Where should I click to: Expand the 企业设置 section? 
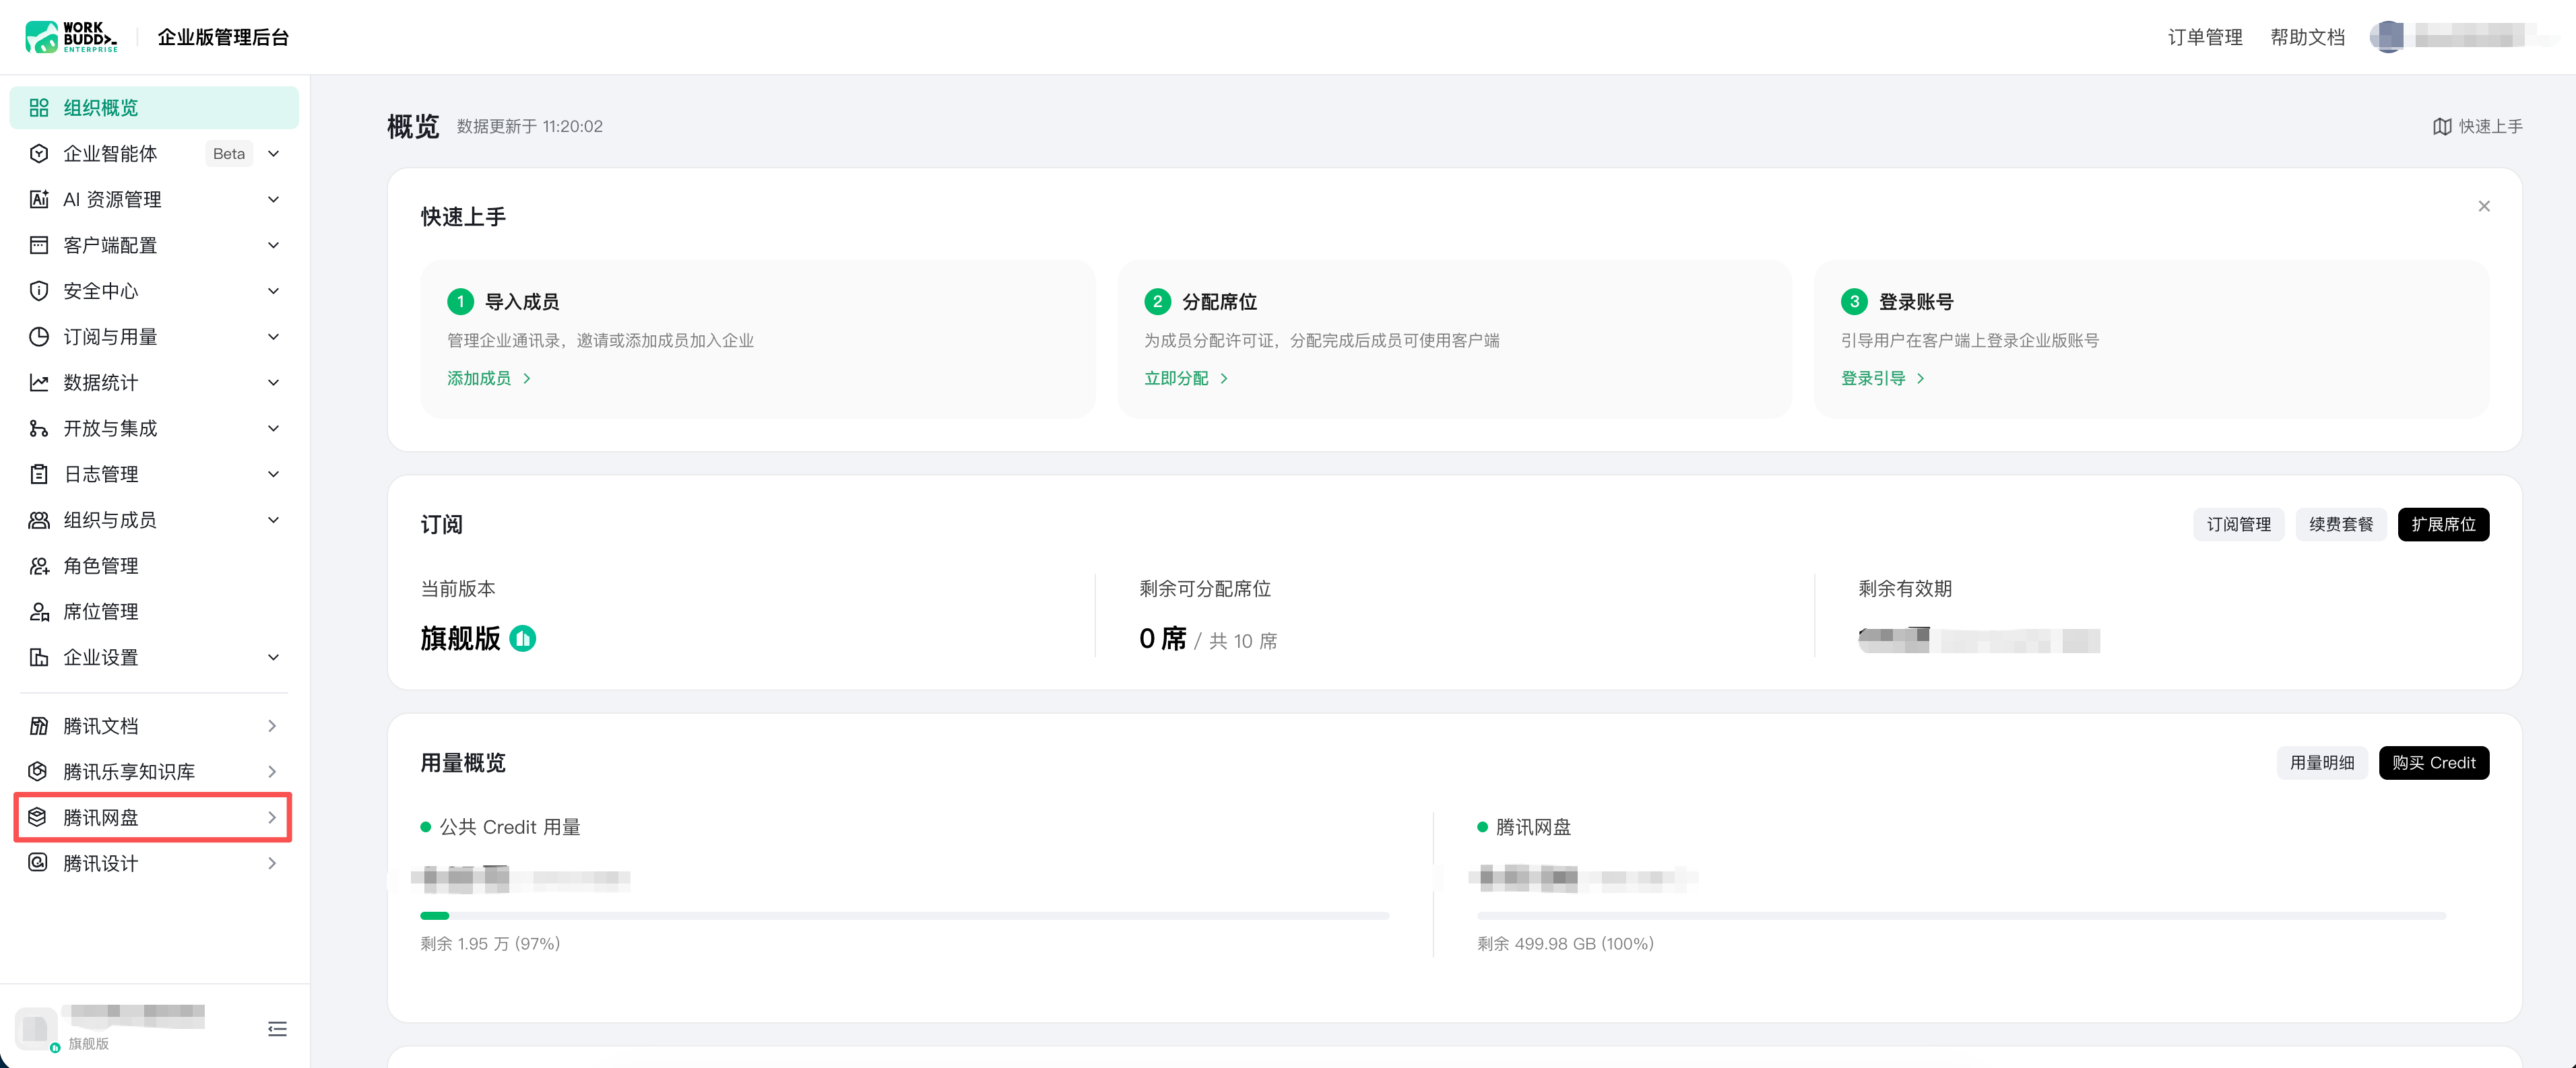point(154,657)
